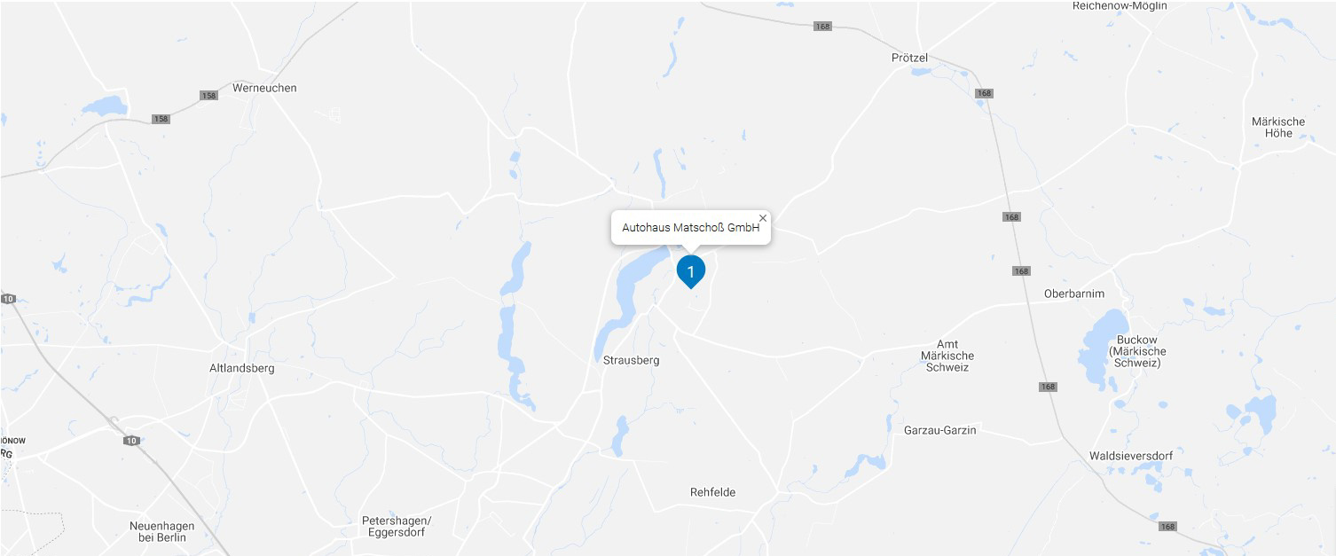Click the Oberbarnim place label
Screen dimensions: 1336x556
point(1074,294)
